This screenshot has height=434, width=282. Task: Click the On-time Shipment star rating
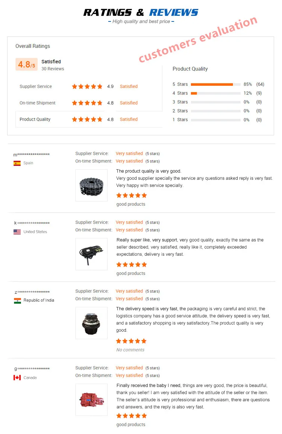87,103
